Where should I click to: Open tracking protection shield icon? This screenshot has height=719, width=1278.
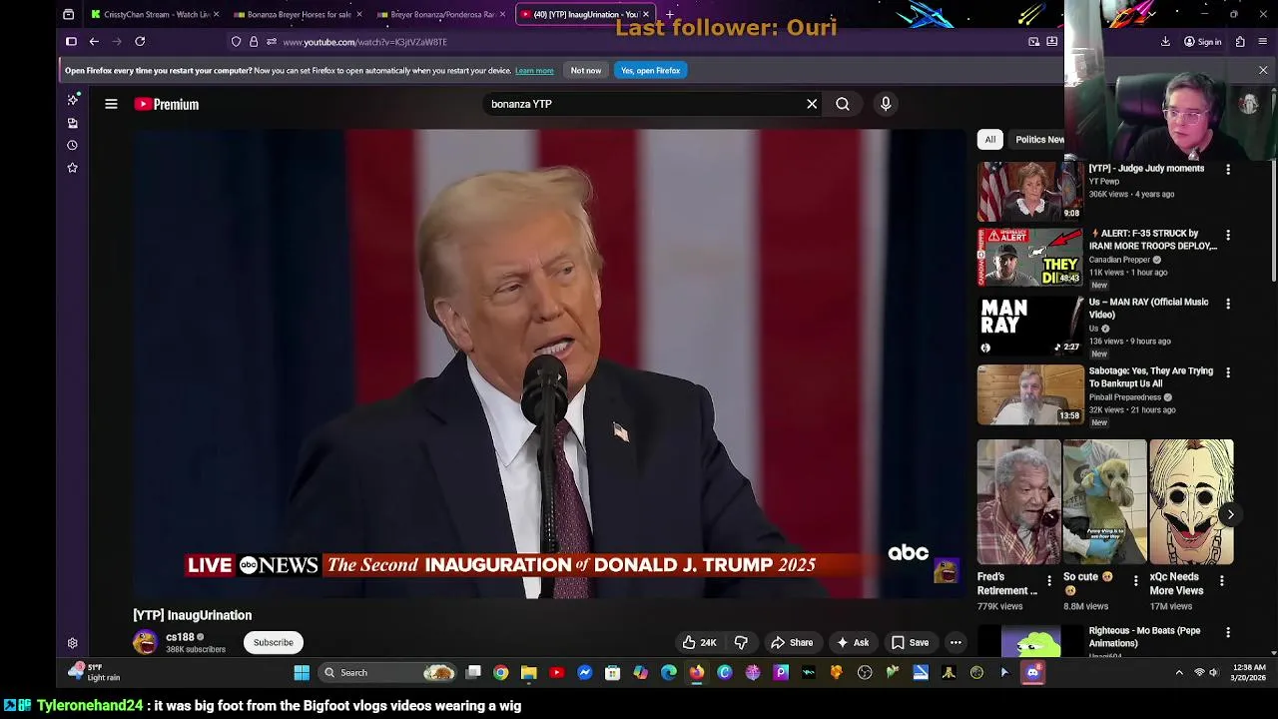click(236, 42)
